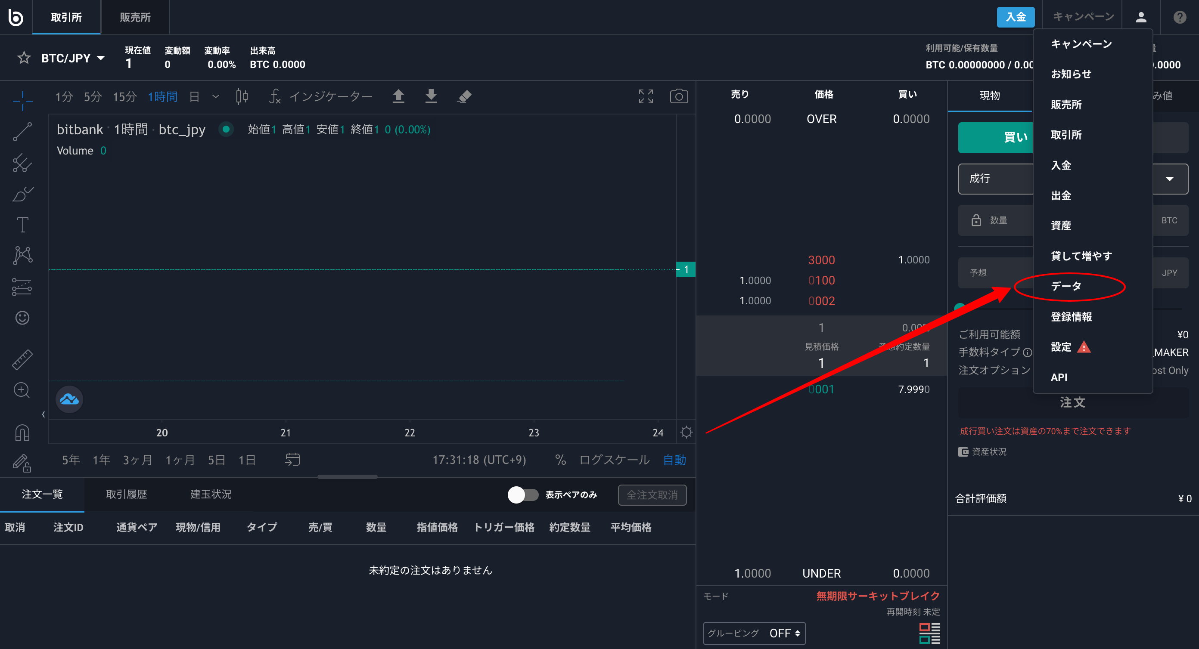1199x649 pixels.
Task: Click the cloud logo on chart
Action: (x=69, y=399)
